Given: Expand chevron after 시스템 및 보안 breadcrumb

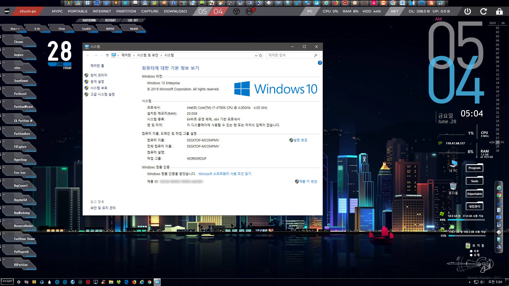Looking at the screenshot, I should (x=161, y=55).
